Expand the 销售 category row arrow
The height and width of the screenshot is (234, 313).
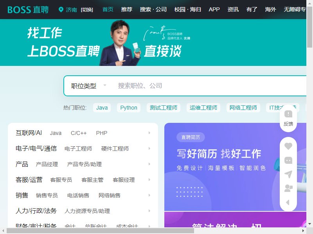click(x=149, y=195)
